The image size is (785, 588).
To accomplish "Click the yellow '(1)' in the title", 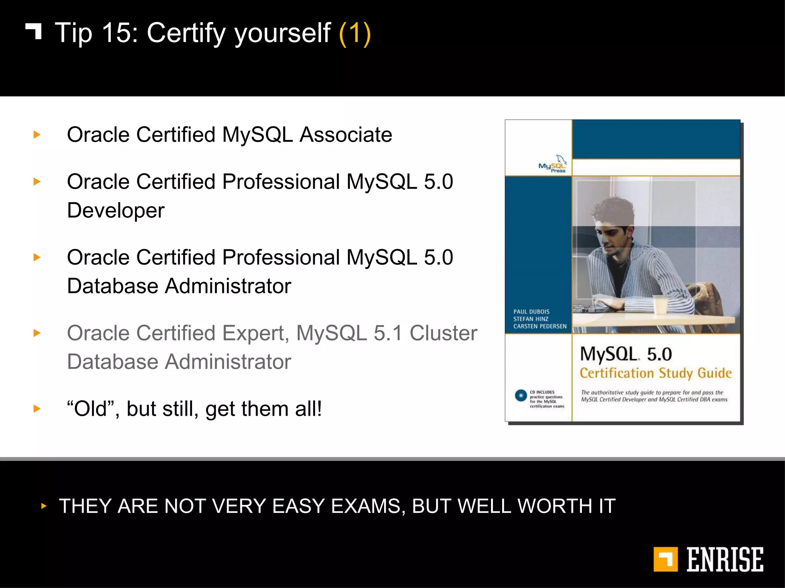I will [x=355, y=34].
